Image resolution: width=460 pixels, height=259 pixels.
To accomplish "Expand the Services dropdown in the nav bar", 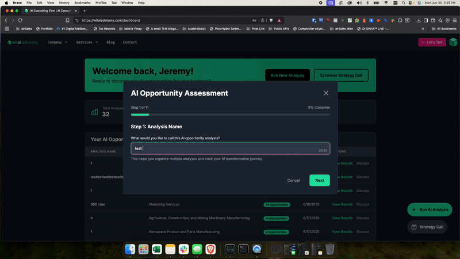I will click(87, 42).
